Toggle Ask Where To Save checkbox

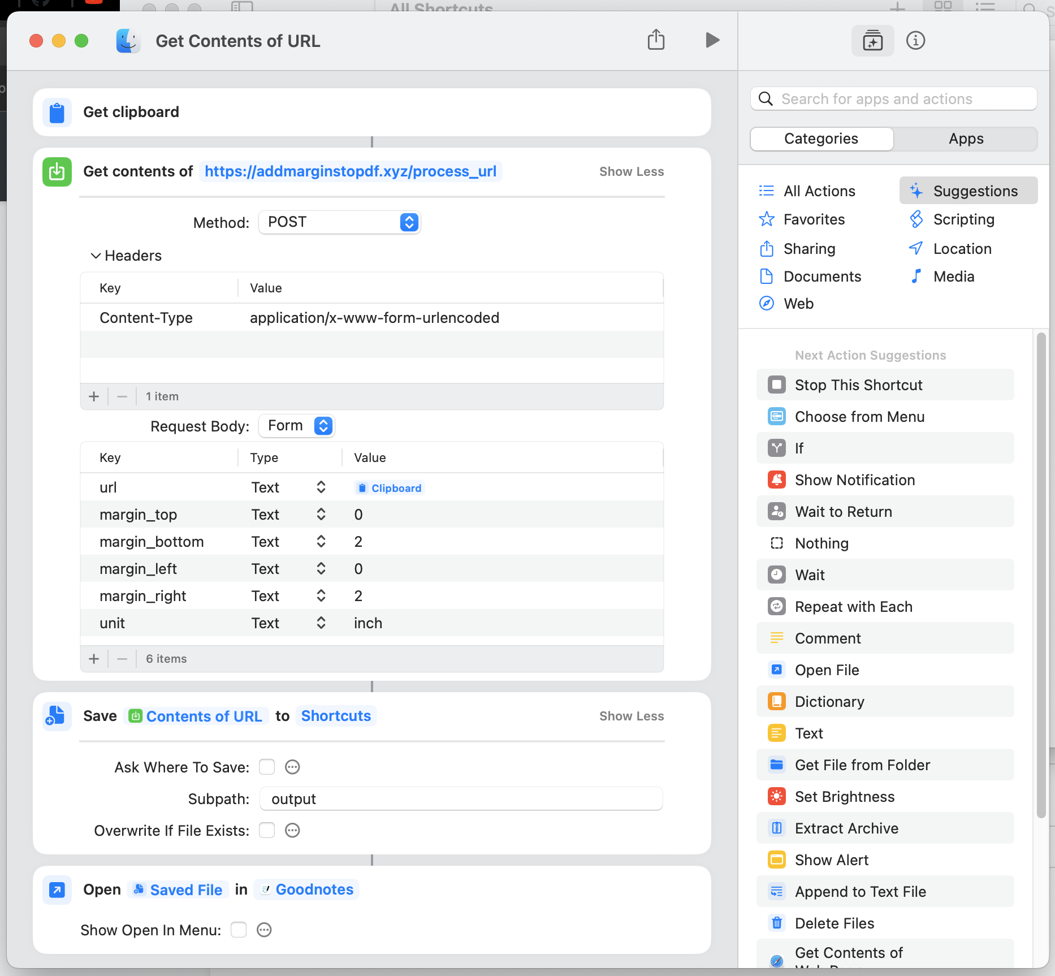pyautogui.click(x=267, y=767)
